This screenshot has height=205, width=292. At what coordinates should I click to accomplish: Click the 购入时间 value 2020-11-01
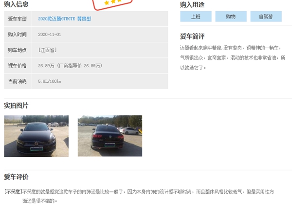pyautogui.click(x=50, y=35)
